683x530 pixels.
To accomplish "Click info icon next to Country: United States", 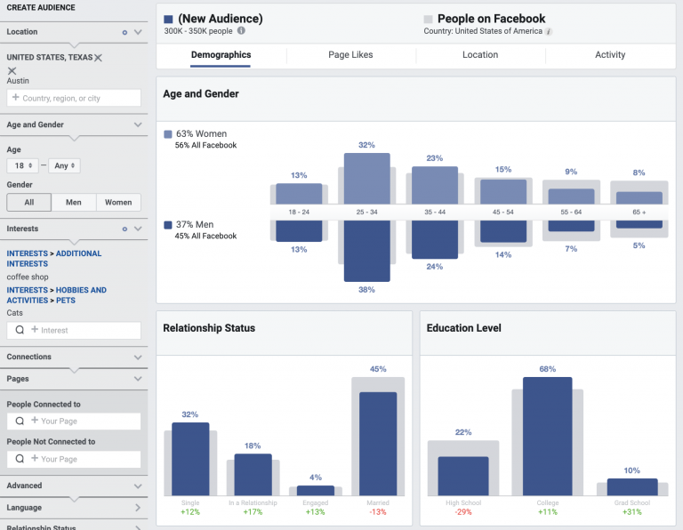I will click(x=549, y=31).
